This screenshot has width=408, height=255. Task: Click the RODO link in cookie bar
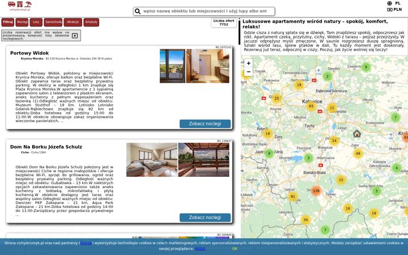[200, 249]
